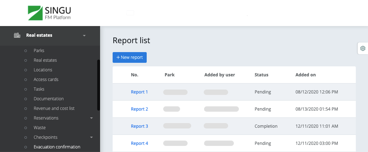Open Access cards menu item
Screen dimensions: 368x152
[46, 79]
